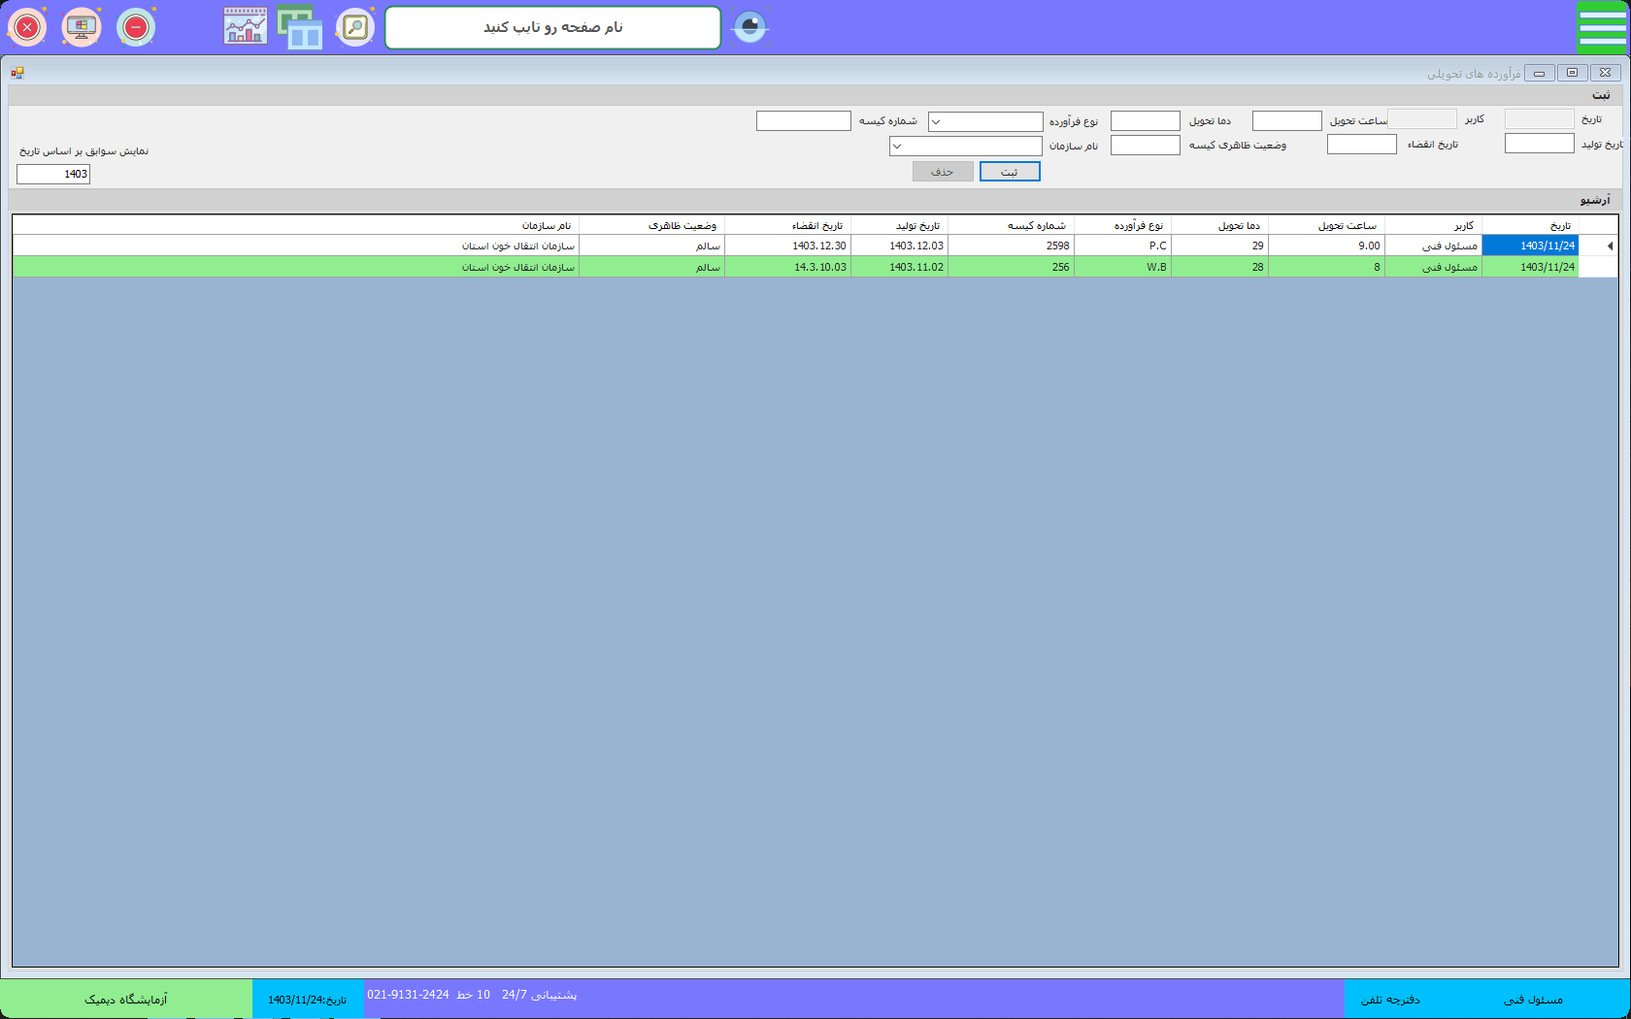The height and width of the screenshot is (1019, 1631).
Task: Open دفترچه تلفن in bottom bar
Action: click(1389, 1000)
